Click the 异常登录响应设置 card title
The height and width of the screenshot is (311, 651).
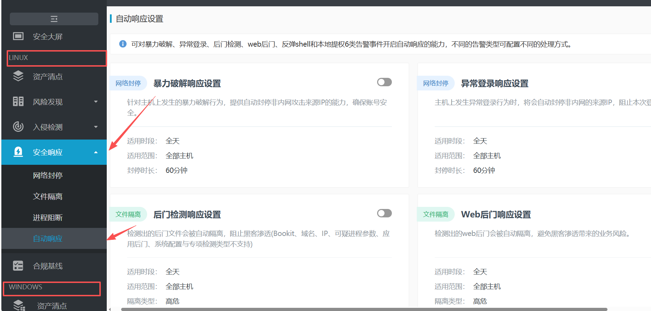(x=495, y=83)
